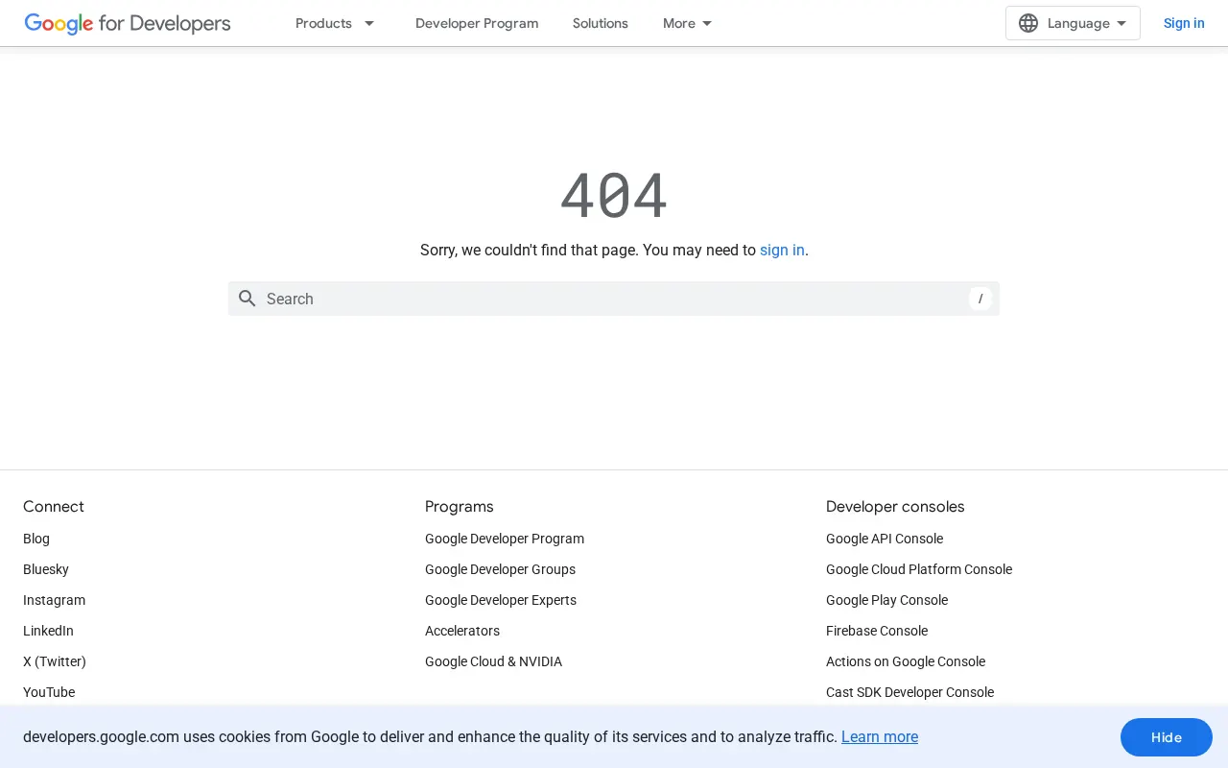Open Learn more about cookies link
The width and height of the screenshot is (1228, 768).
[880, 737]
